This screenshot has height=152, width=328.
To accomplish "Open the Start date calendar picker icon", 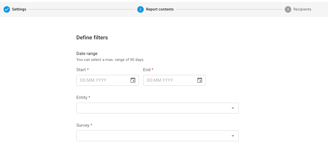I will click(133, 80).
